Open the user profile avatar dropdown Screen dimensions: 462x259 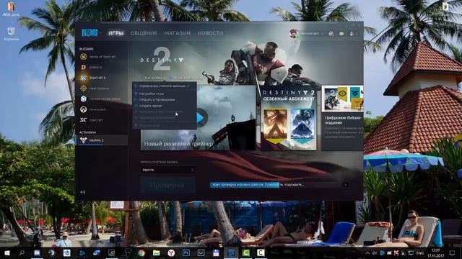[x=294, y=34]
